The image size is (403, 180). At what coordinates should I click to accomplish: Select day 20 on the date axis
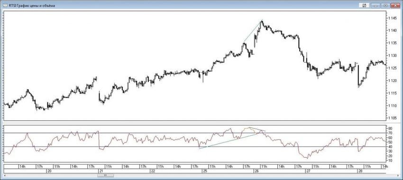[49, 171]
